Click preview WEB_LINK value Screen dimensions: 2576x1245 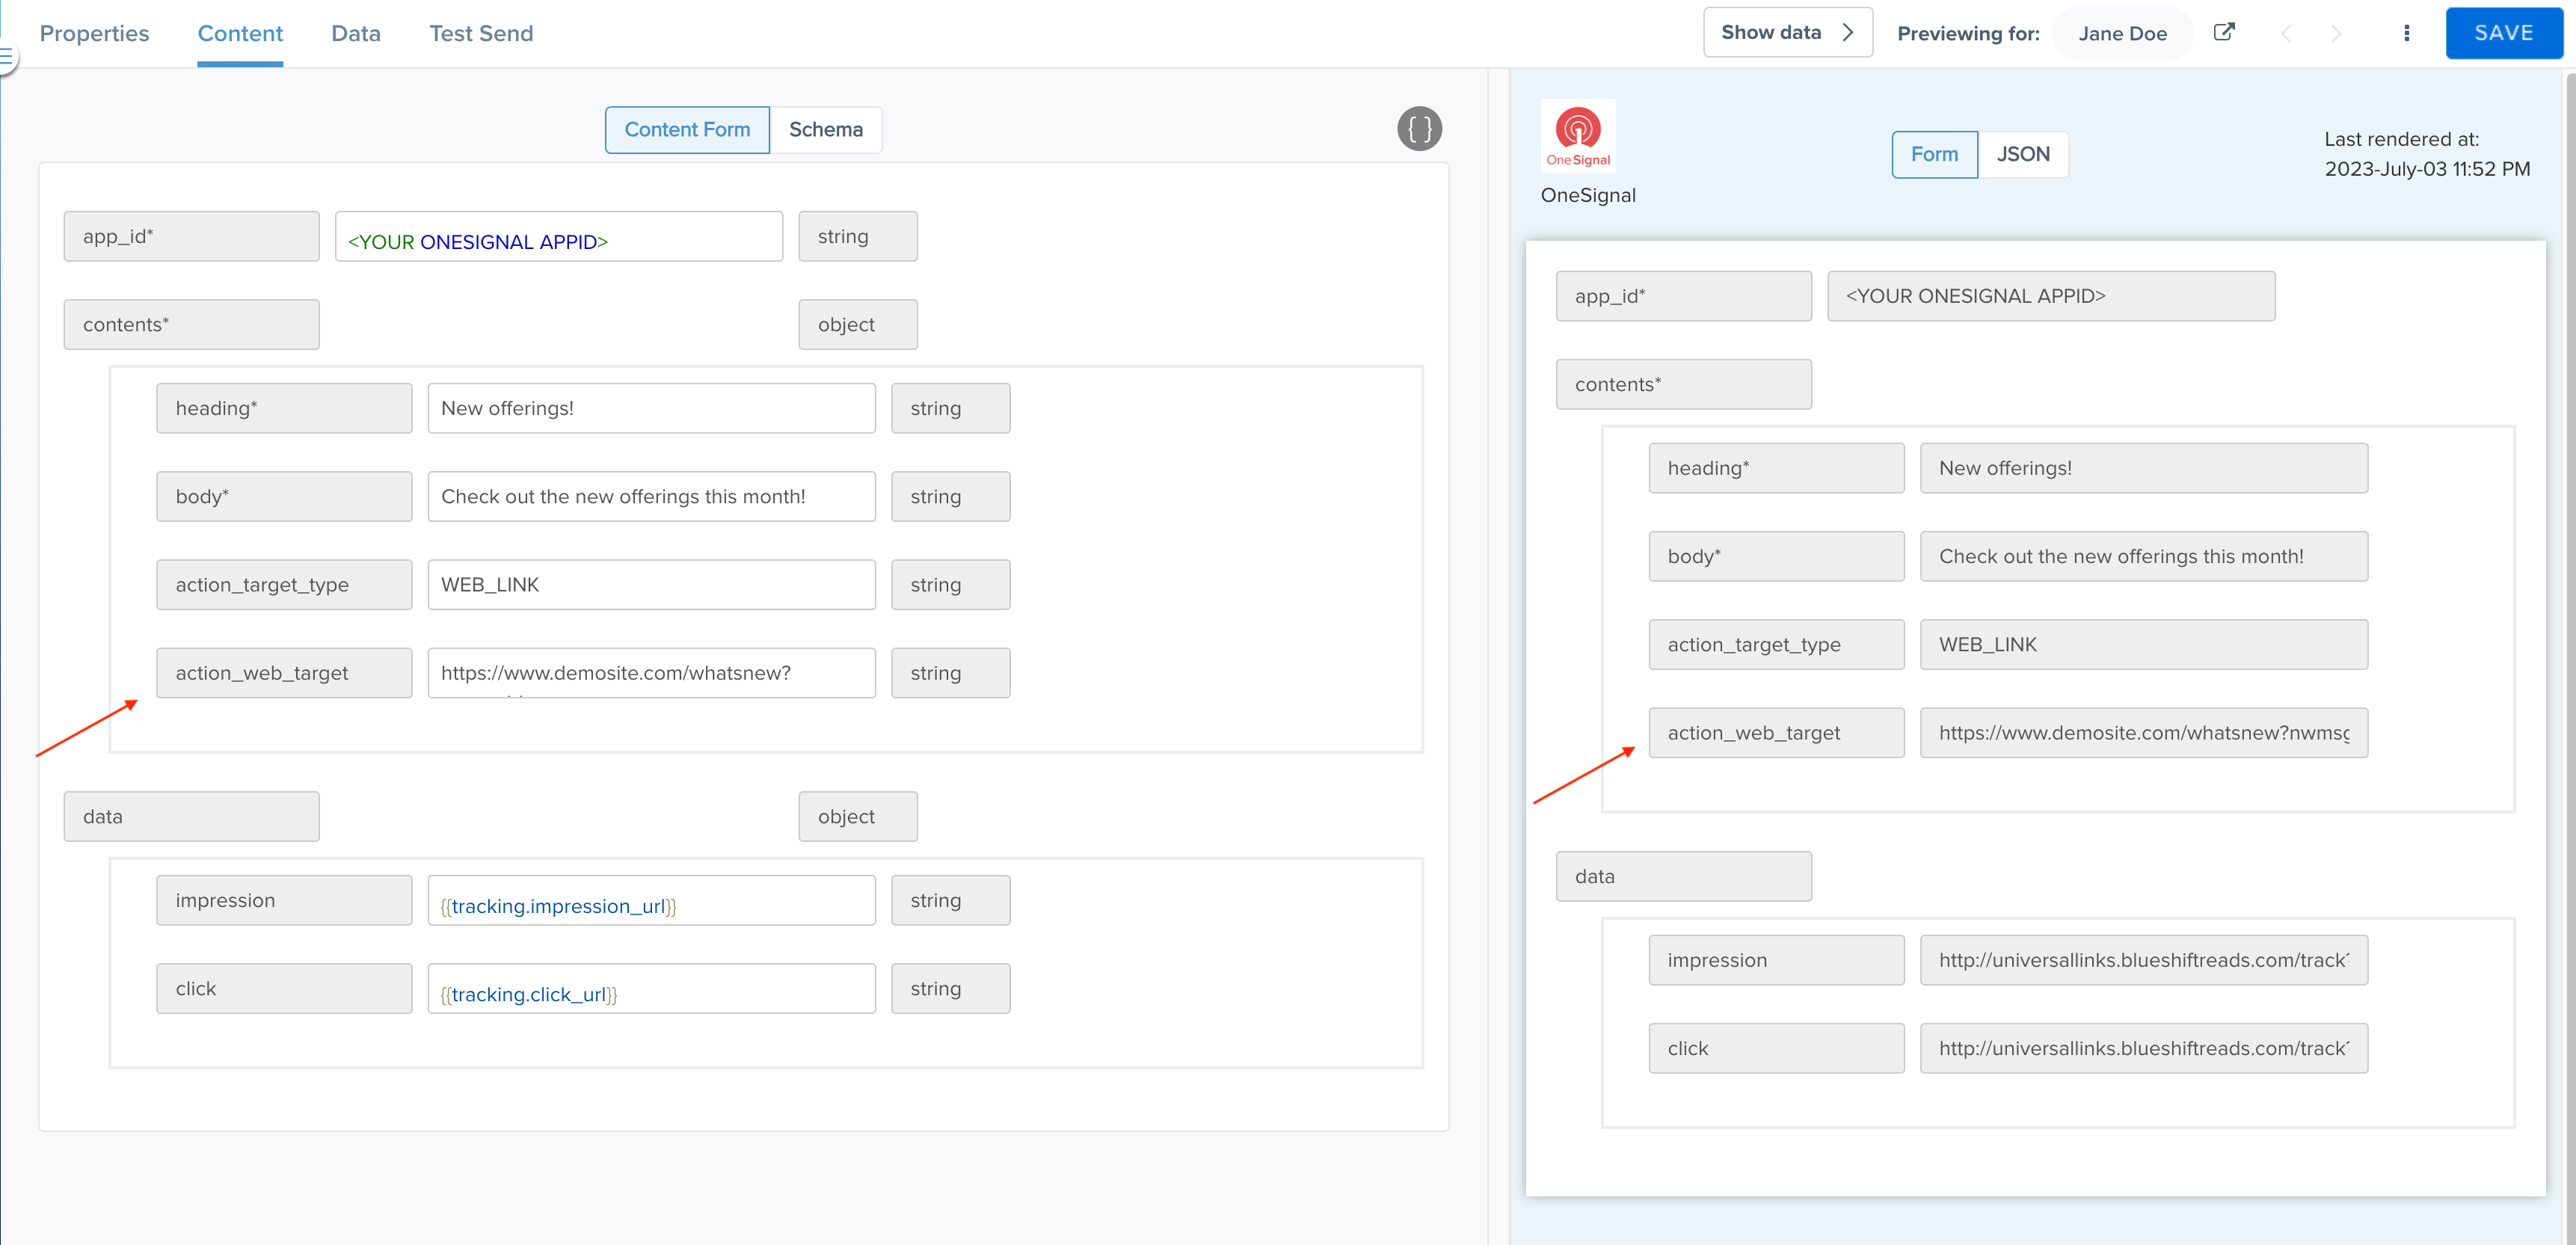click(2144, 644)
